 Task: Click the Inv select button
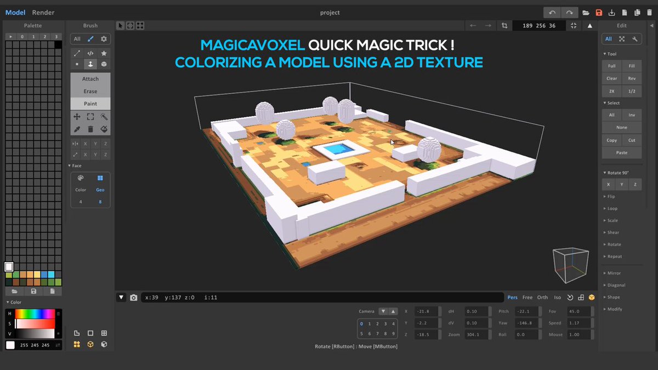coord(632,115)
